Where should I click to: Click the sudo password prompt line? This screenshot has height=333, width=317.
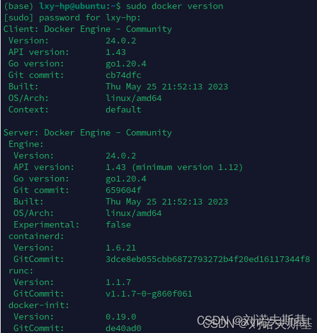[72, 18]
